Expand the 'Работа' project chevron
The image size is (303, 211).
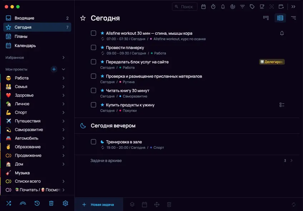pyautogui.click(x=64, y=78)
